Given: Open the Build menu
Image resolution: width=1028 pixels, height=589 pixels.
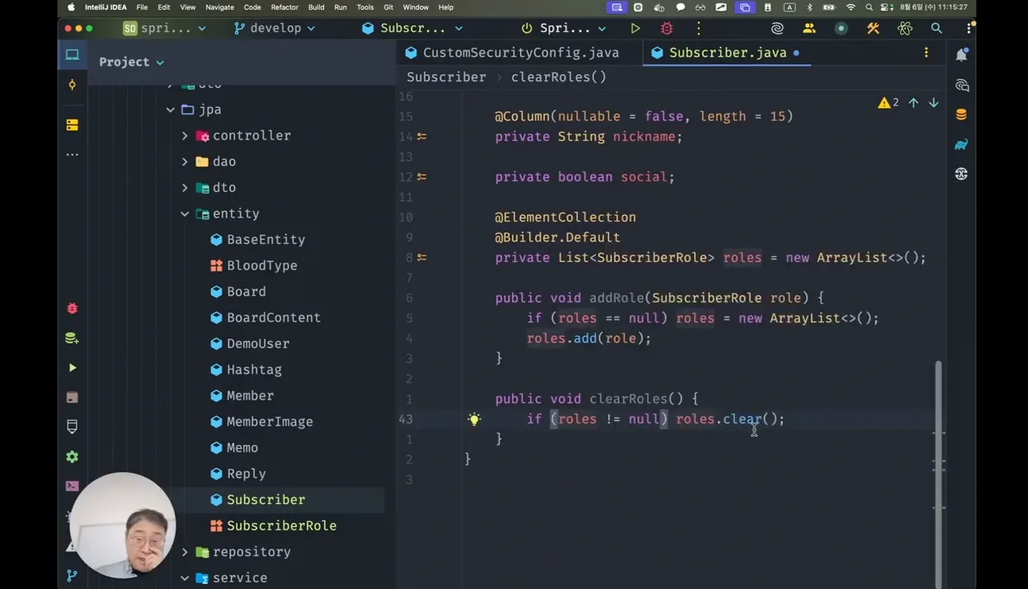Looking at the screenshot, I should [x=316, y=7].
